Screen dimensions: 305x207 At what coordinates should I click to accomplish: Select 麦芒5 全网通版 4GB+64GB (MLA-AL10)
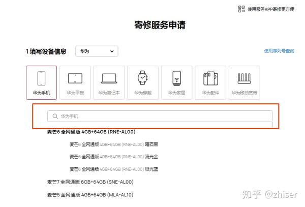click(x=90, y=195)
